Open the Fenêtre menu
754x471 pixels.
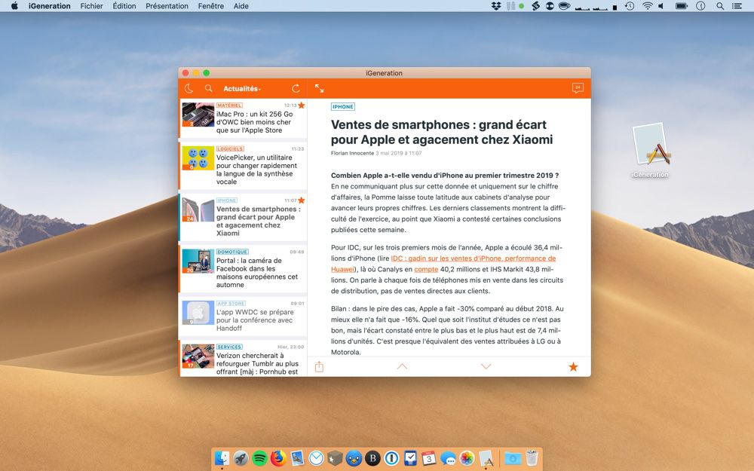point(210,6)
